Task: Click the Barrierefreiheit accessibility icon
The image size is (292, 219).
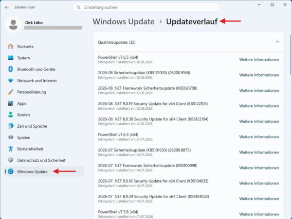Action: point(11,149)
